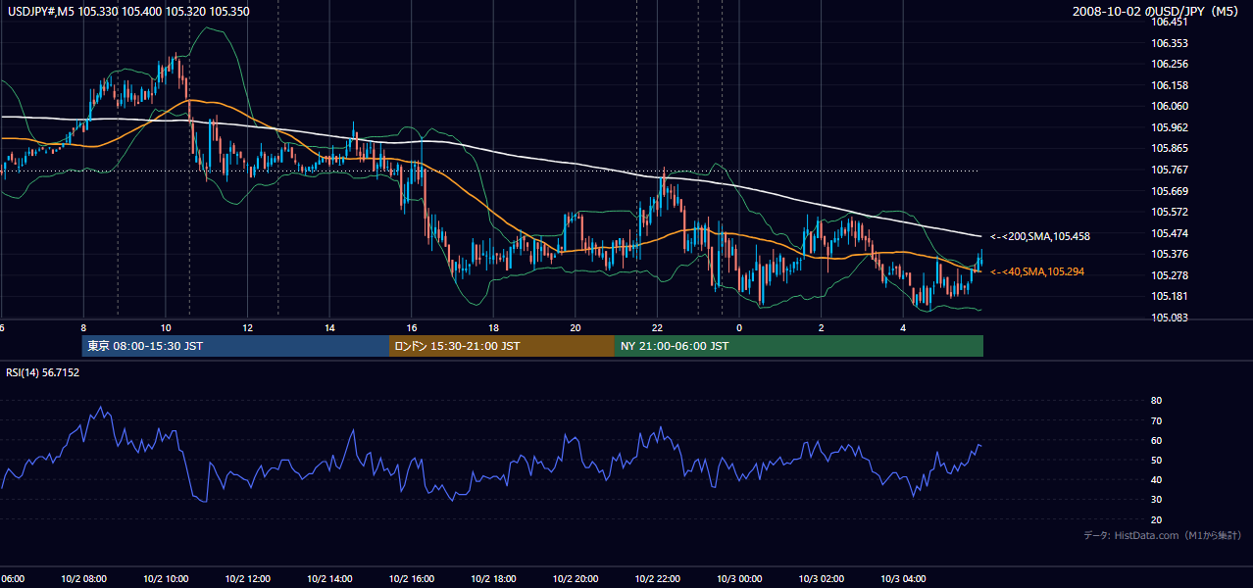1253x588 pixels.
Task: Click the 10/2 08:00 bottom time label
Action: coord(83,578)
